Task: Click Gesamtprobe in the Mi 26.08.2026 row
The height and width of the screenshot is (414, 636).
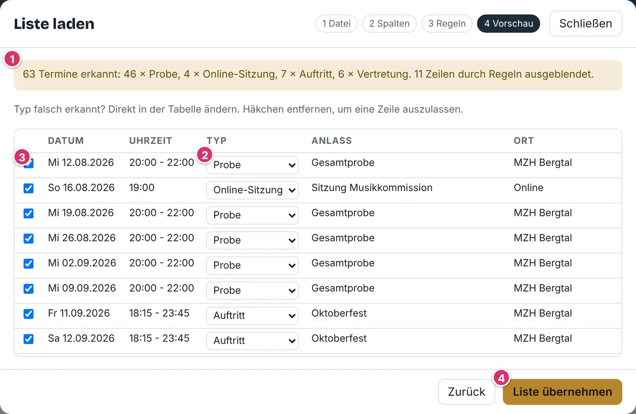Action: pyautogui.click(x=343, y=238)
